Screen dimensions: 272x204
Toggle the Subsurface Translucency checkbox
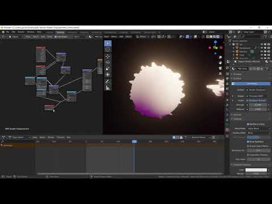click(248, 155)
